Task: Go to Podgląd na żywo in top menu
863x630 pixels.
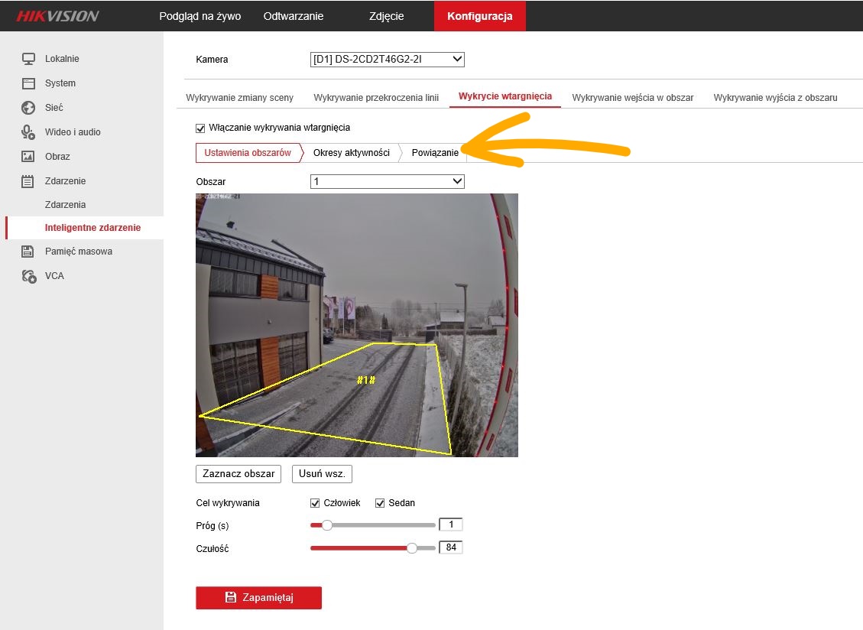Action: (x=200, y=16)
